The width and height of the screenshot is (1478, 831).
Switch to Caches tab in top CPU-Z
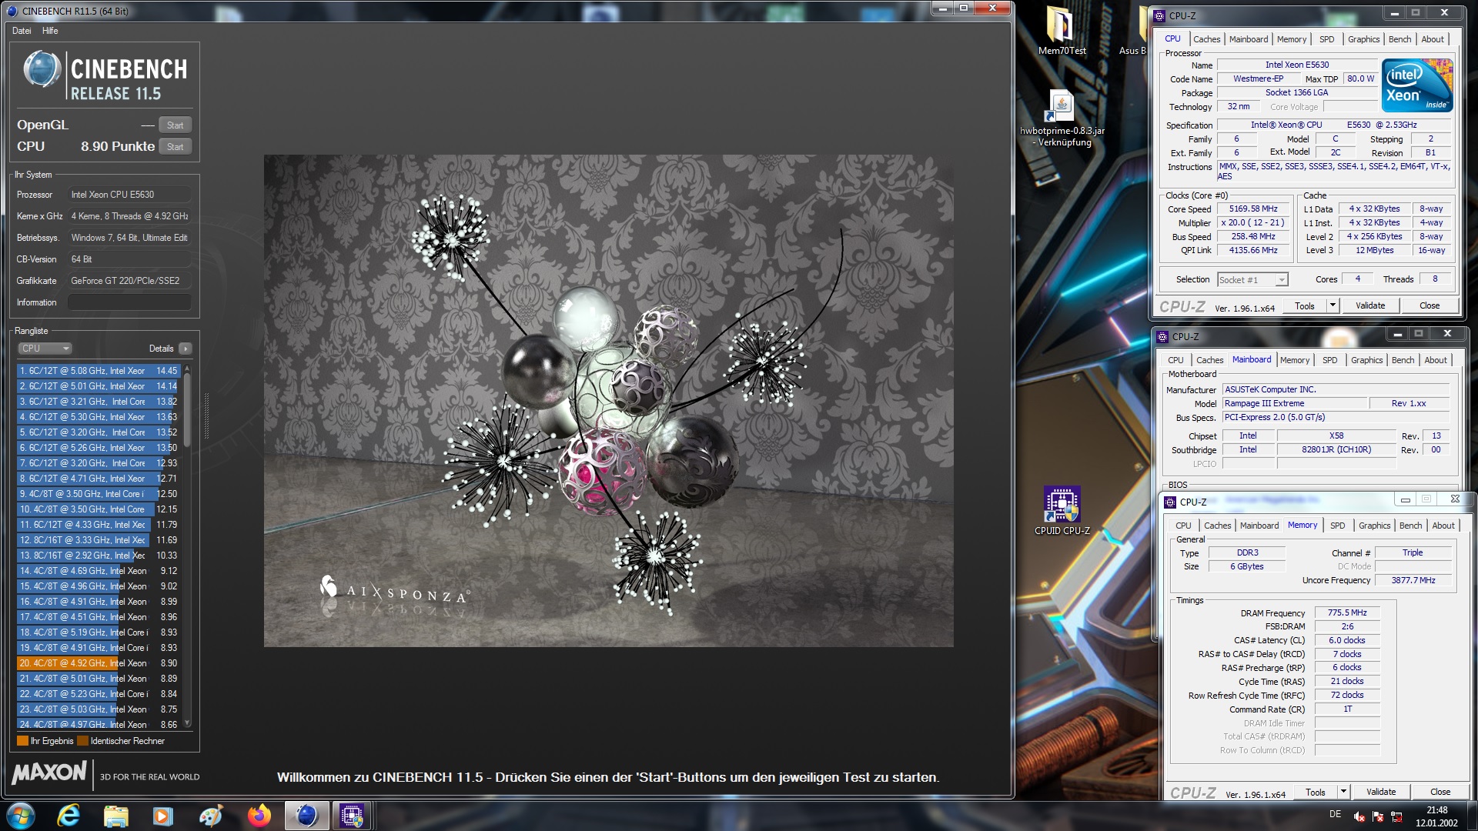1206,39
